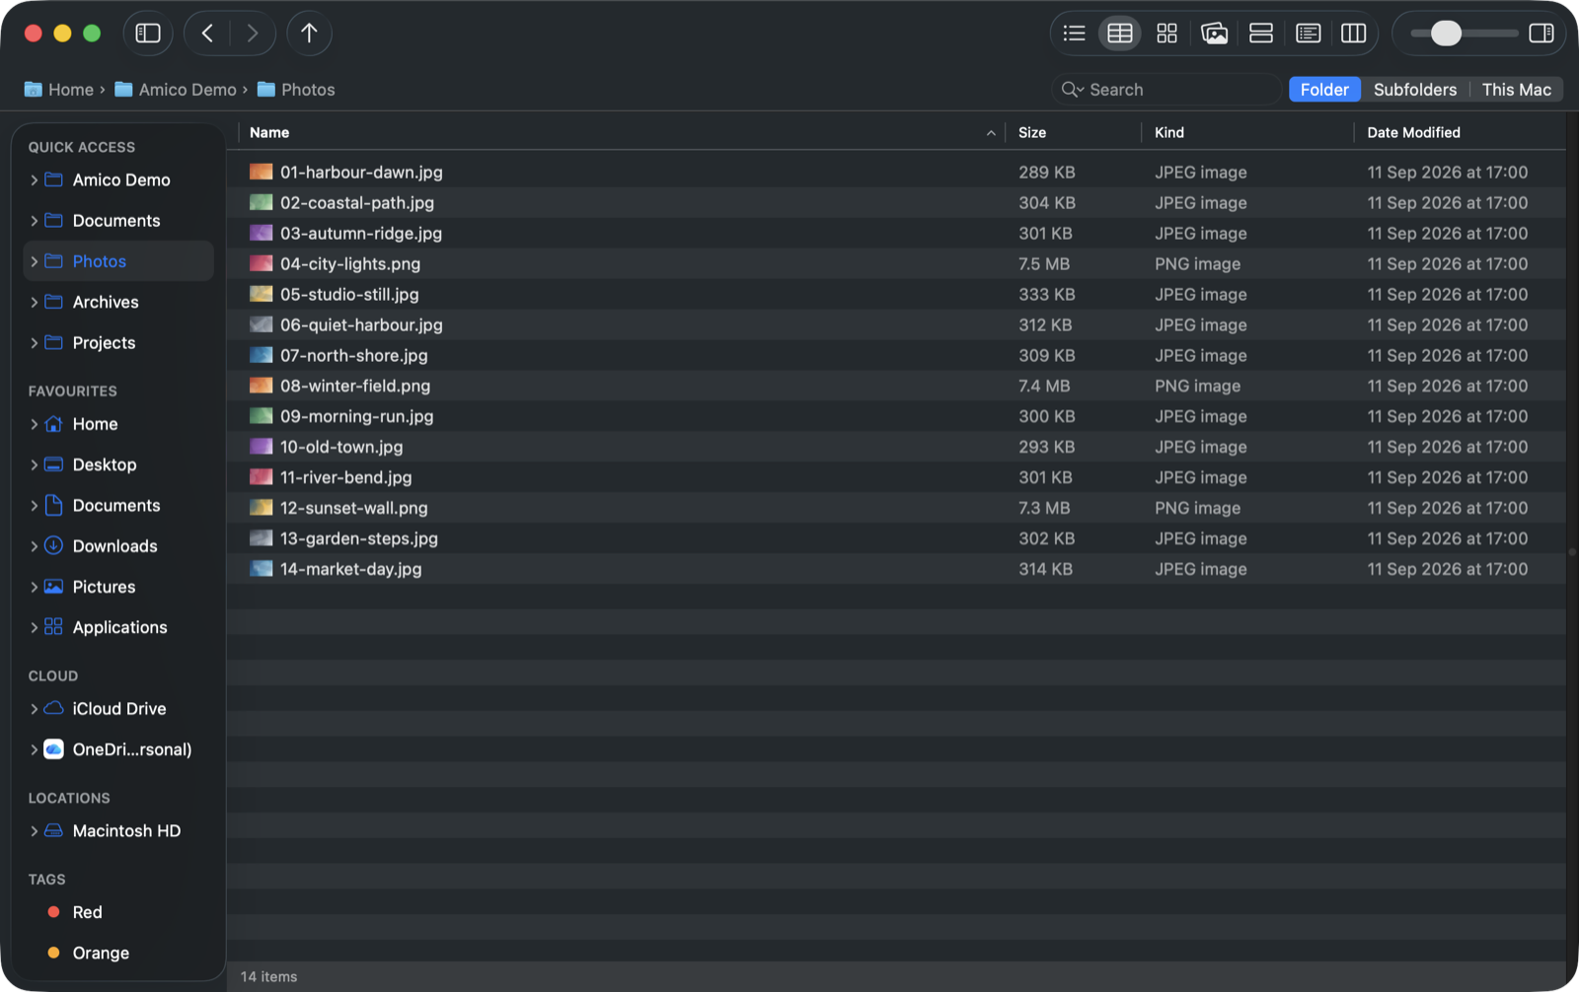Switch to icon grid view
This screenshot has width=1579, height=992.
tap(1166, 34)
